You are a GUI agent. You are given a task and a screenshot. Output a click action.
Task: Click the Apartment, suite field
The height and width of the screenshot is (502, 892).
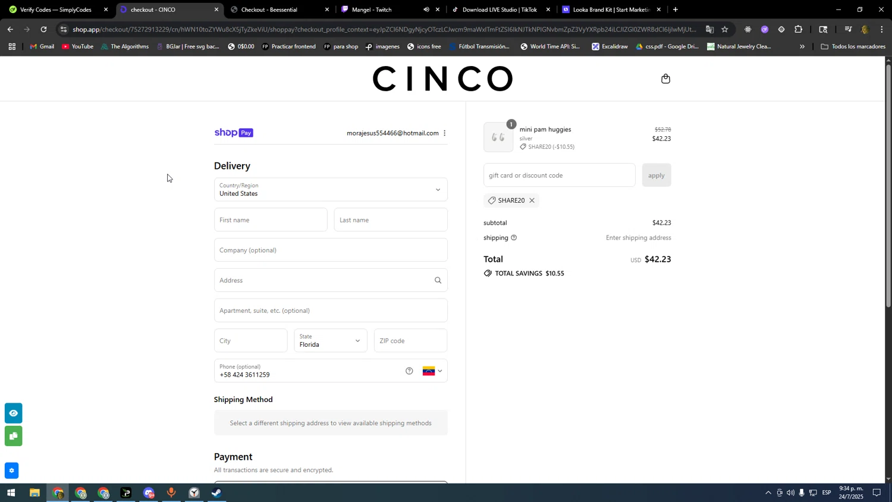pyautogui.click(x=331, y=310)
